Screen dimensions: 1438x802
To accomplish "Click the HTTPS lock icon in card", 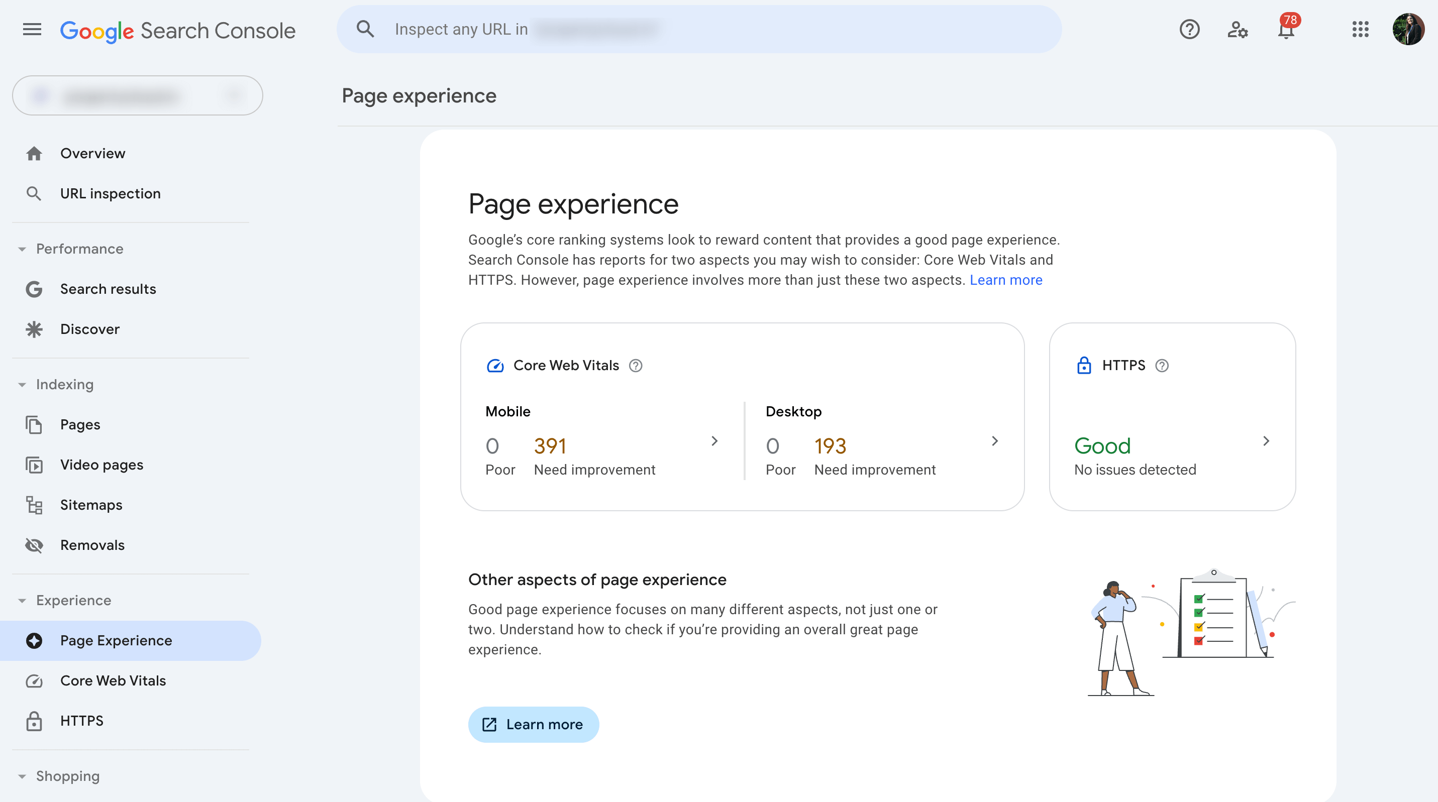I will click(1083, 366).
